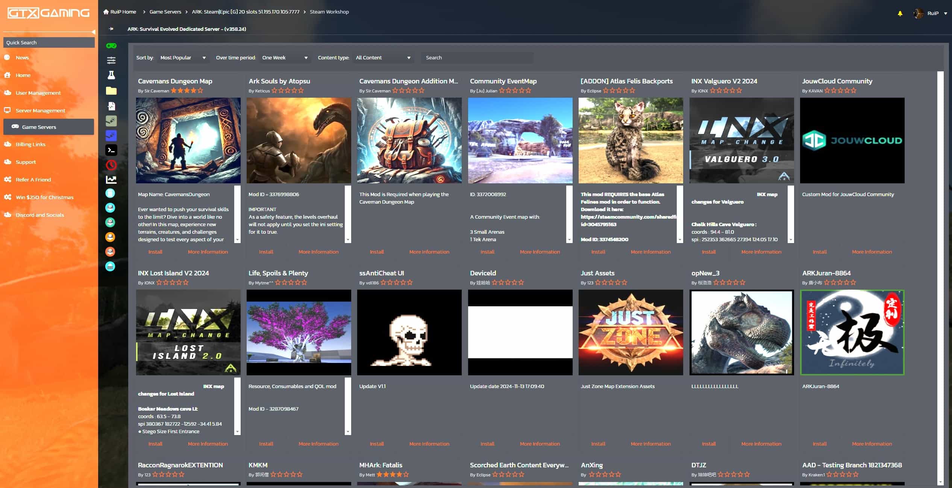Click the blue Steam icon
The width and height of the screenshot is (952, 488).
click(111, 136)
